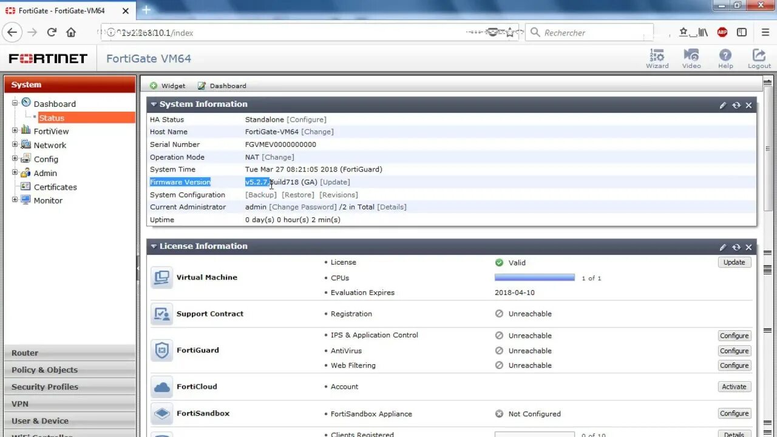Click the FortiGuard shield icon
The image size is (777, 437).
[162, 350]
